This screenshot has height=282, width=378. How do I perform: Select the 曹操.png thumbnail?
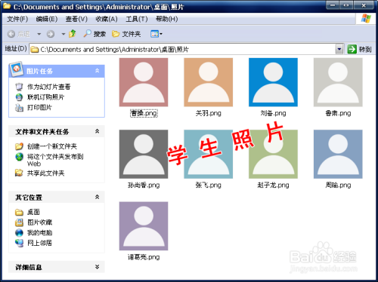coord(144,82)
